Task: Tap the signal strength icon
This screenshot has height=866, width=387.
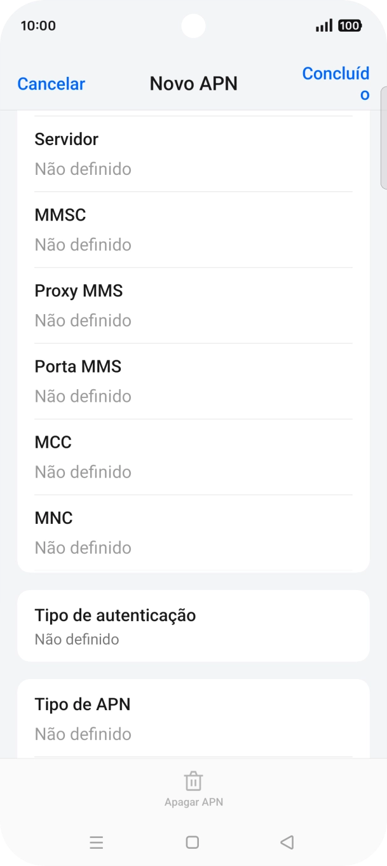Action: pos(323,26)
